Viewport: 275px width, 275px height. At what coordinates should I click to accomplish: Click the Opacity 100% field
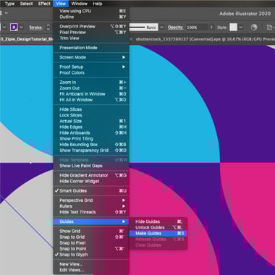(x=196, y=27)
